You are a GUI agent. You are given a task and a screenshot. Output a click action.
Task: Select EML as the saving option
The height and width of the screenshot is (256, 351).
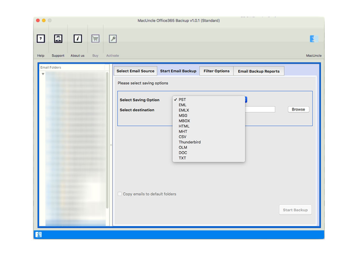(x=183, y=105)
